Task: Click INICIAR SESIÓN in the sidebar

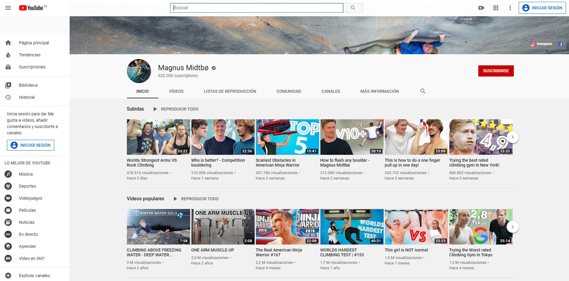Action: point(30,145)
